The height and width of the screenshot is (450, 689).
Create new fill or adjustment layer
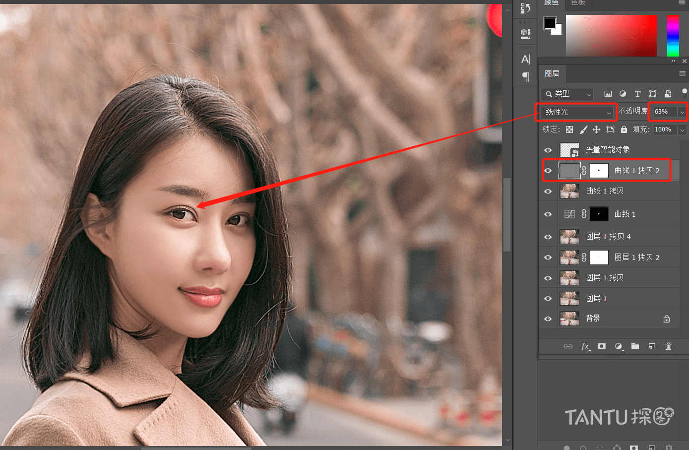pos(619,346)
